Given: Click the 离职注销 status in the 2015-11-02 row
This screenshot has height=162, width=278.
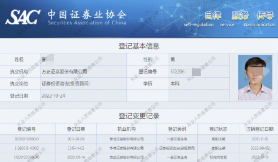Looking at the screenshot, I should point(218,148).
